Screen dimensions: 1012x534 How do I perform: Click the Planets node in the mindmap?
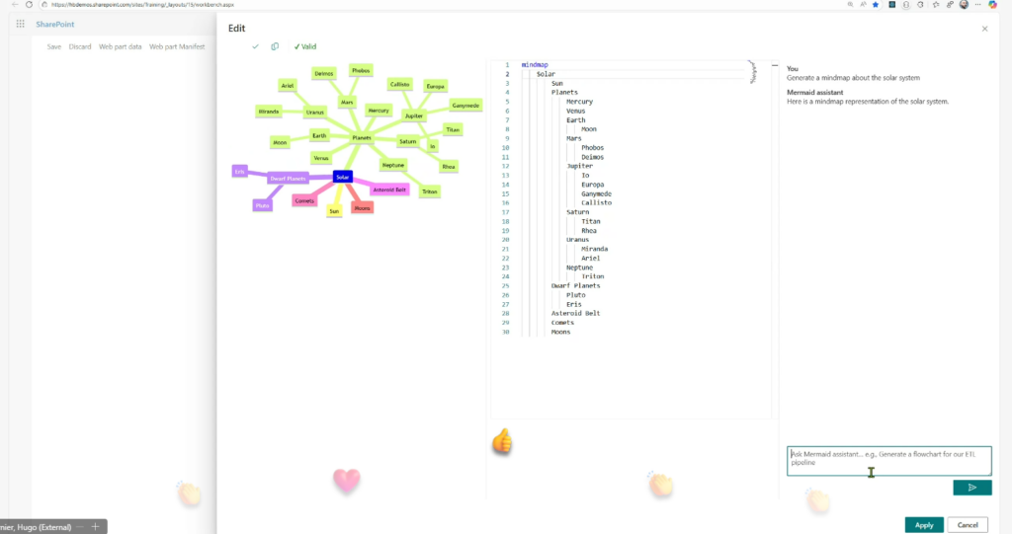tap(362, 137)
